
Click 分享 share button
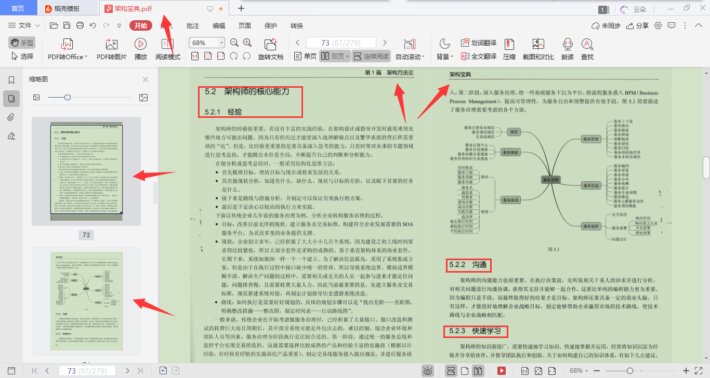[637, 25]
